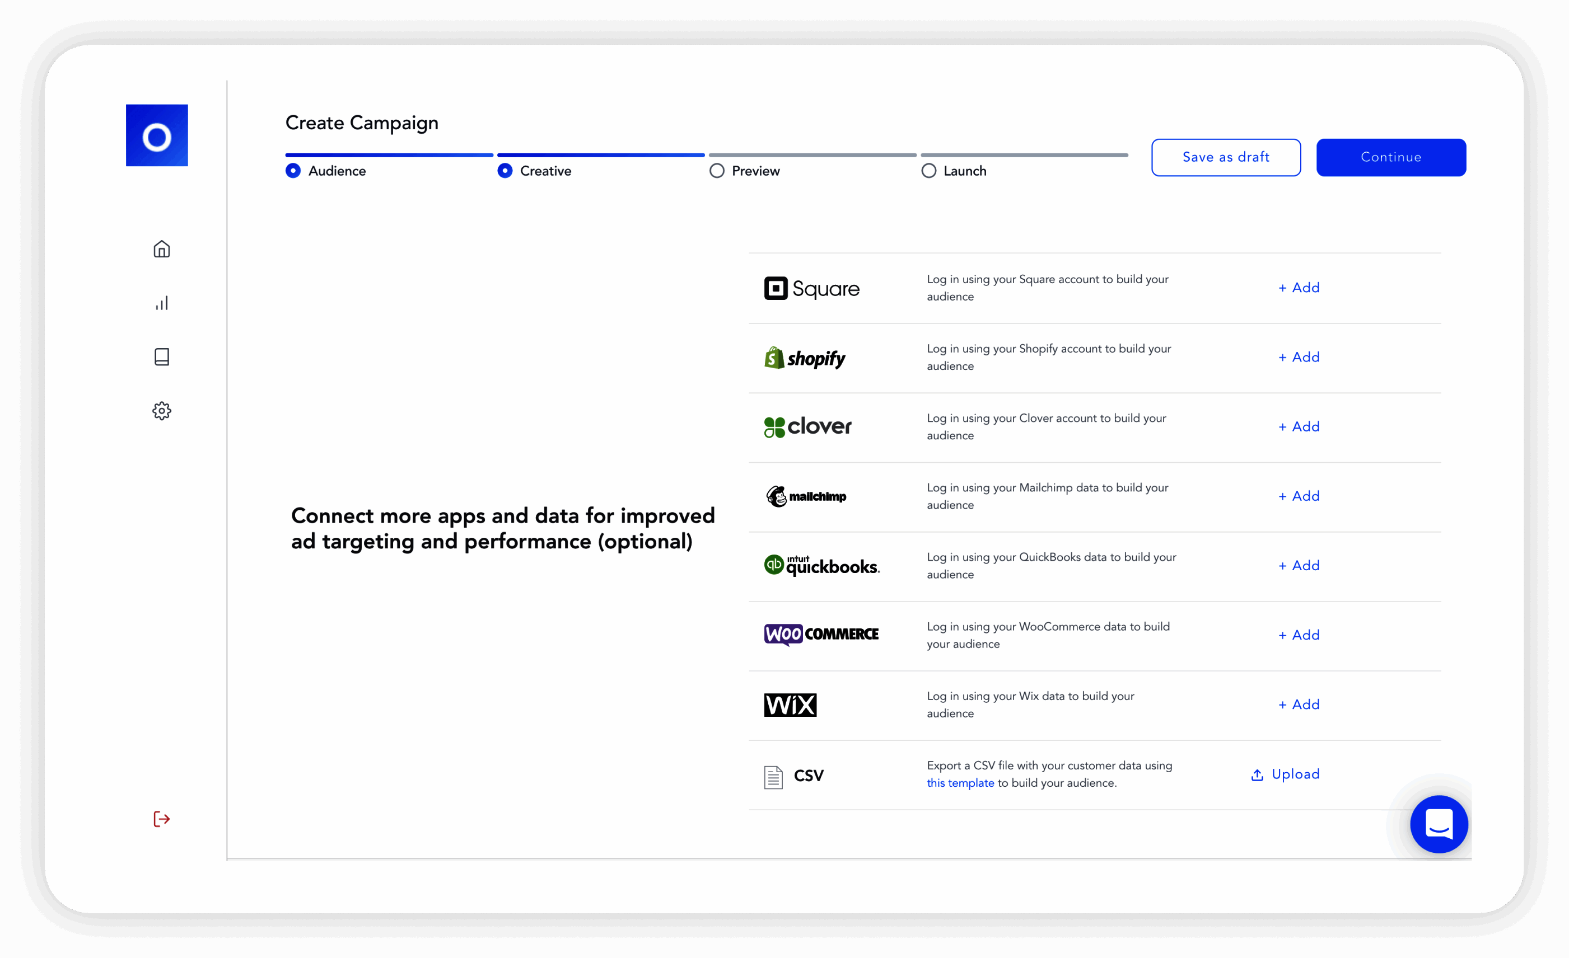The image size is (1569, 958).
Task: Click the Continue button
Action: click(1391, 157)
